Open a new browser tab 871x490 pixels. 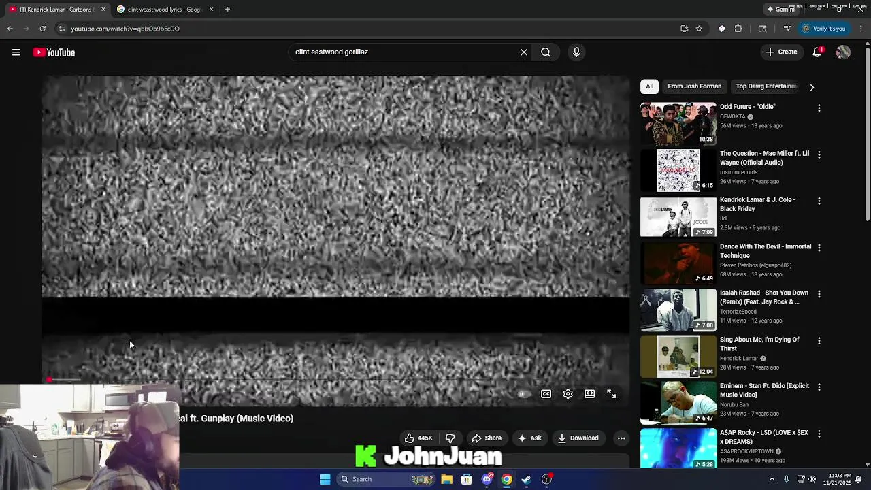[227, 9]
